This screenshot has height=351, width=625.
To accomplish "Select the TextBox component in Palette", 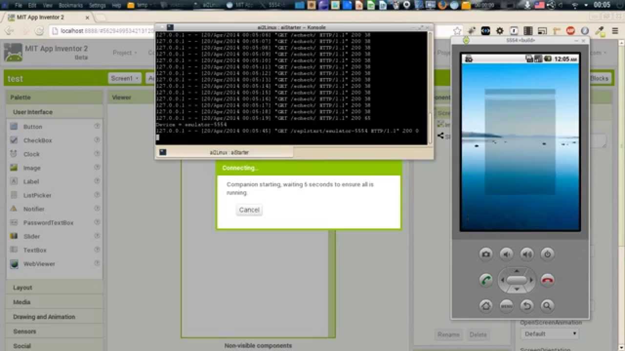I will 35,250.
